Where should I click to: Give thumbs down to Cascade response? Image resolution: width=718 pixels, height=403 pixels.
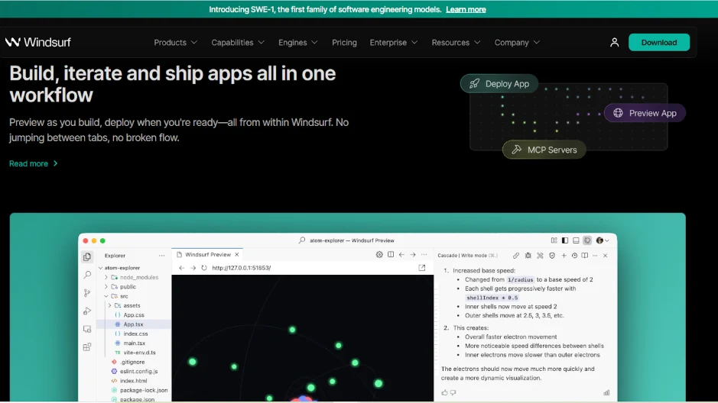click(453, 392)
